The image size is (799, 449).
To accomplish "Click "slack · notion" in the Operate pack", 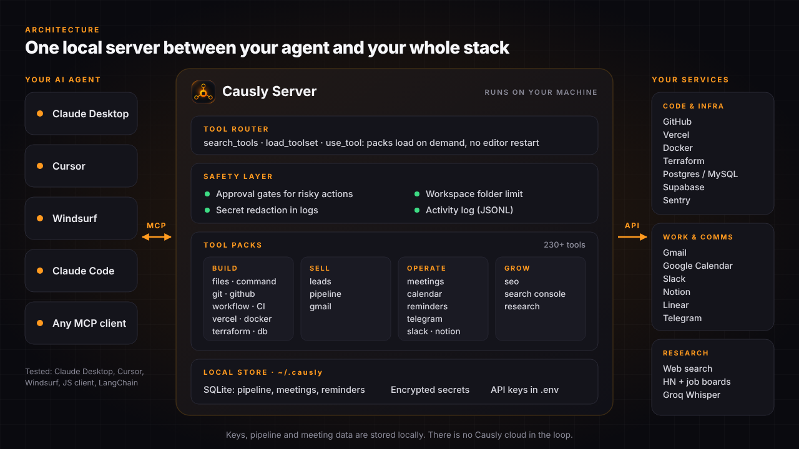I will (434, 331).
